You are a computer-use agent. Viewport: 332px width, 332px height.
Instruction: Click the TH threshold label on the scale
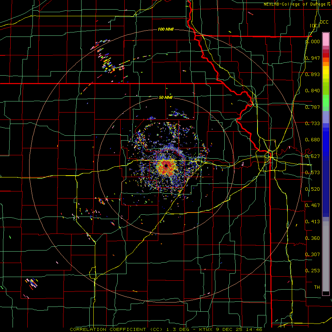coord(317,287)
